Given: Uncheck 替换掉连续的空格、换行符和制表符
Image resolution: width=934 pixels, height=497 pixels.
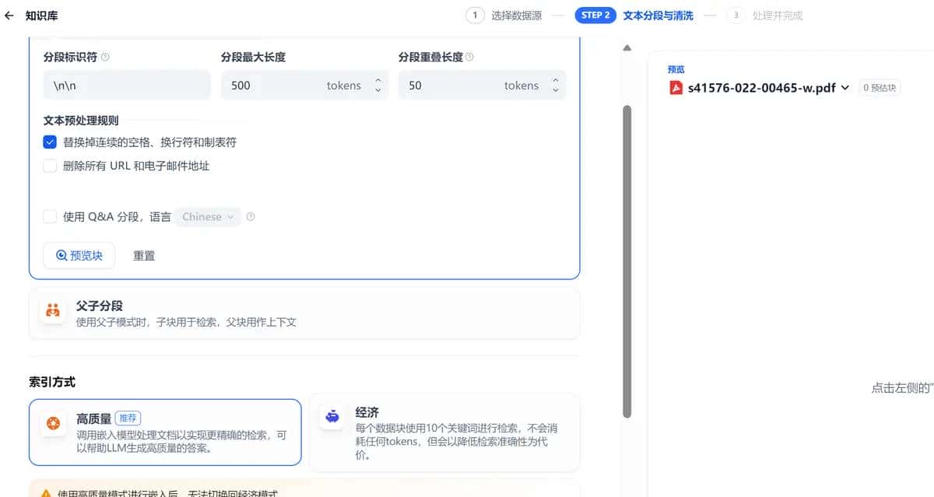Looking at the screenshot, I should pyautogui.click(x=50, y=142).
